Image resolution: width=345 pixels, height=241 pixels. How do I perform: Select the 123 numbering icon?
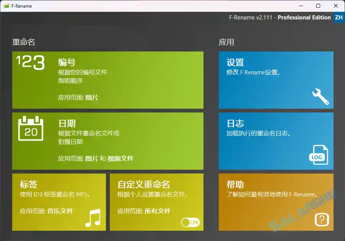(31, 63)
